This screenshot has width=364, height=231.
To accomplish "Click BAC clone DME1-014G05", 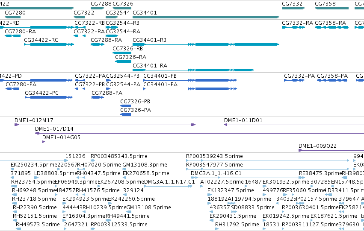I will (x=203, y=142).
